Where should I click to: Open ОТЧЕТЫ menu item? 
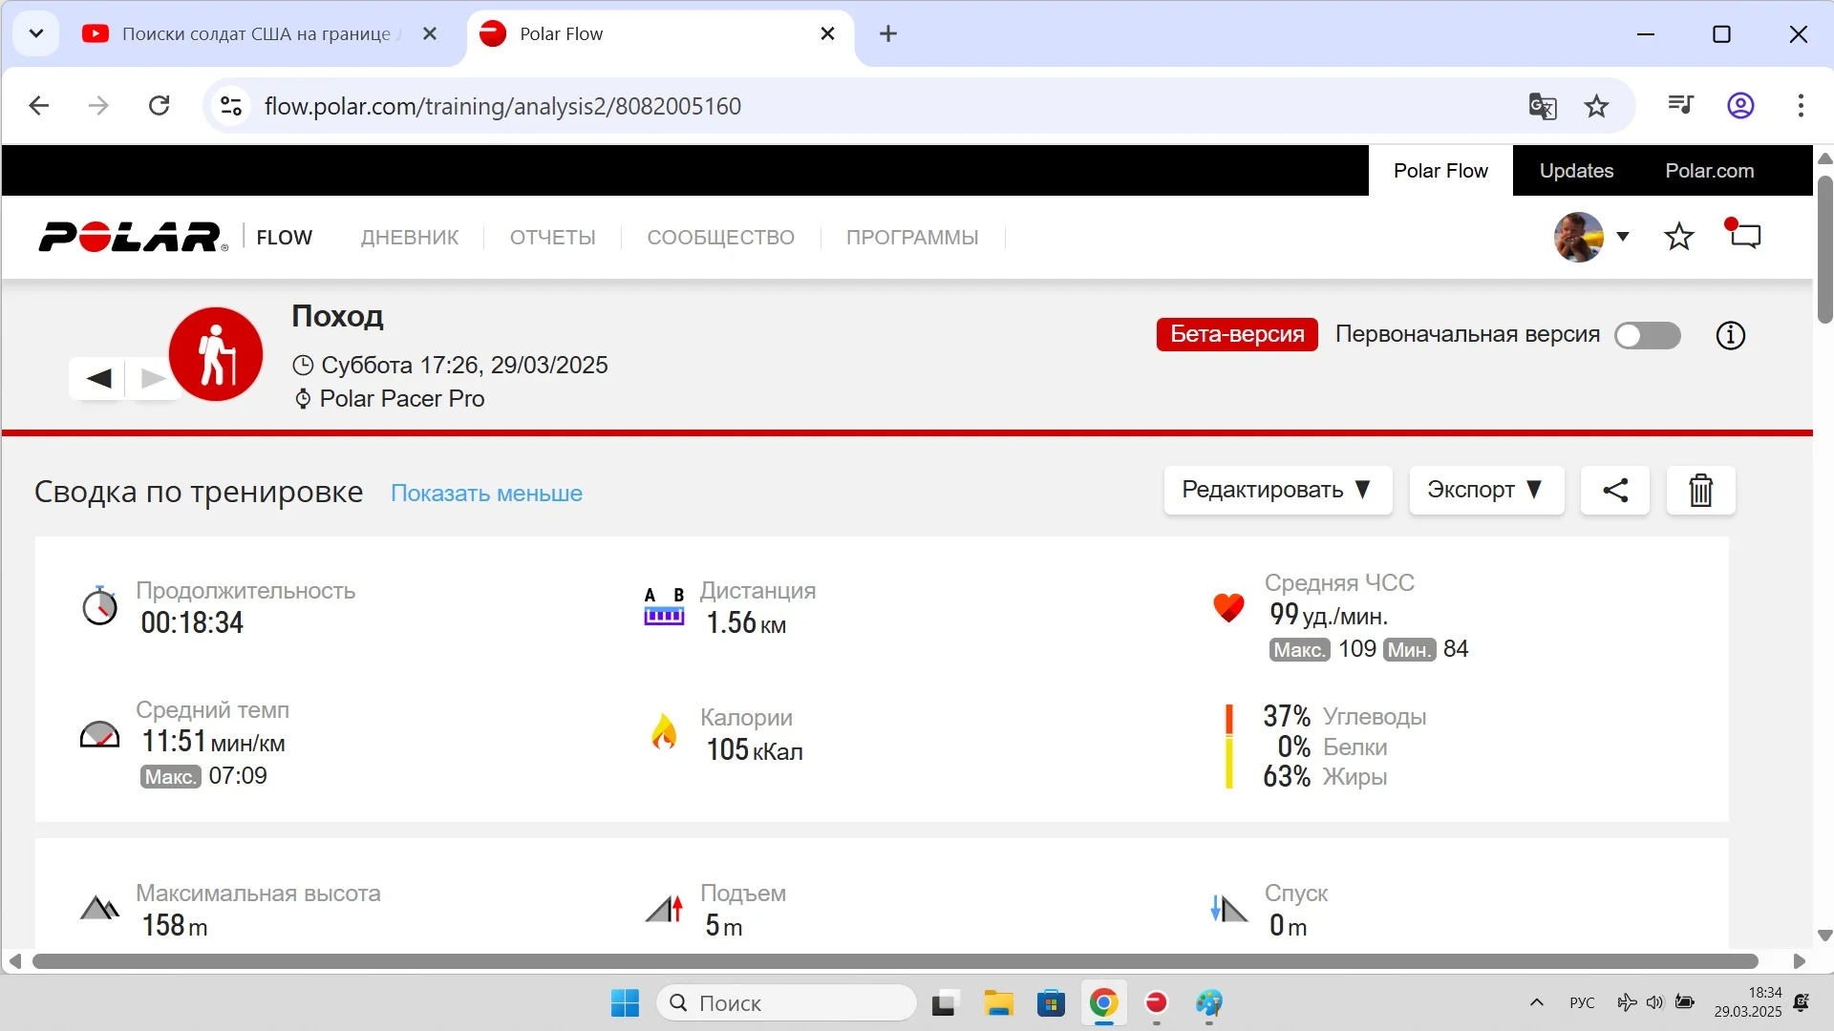(x=552, y=238)
